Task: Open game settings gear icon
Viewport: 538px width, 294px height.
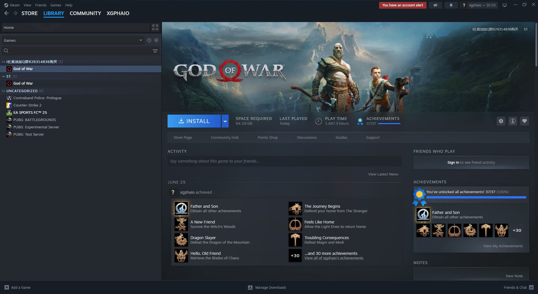Action: tap(501, 121)
